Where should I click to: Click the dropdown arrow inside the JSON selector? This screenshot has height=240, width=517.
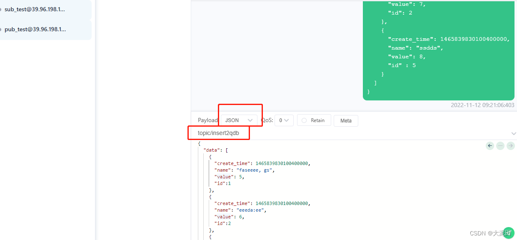250,120
